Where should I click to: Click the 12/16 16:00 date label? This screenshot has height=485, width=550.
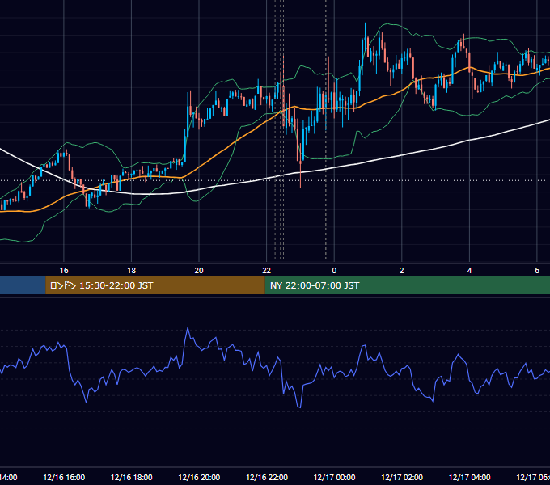pyautogui.click(x=64, y=477)
